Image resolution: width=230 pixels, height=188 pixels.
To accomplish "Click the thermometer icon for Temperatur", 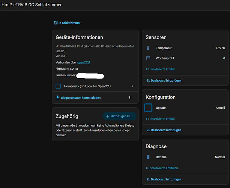I will (148, 48).
